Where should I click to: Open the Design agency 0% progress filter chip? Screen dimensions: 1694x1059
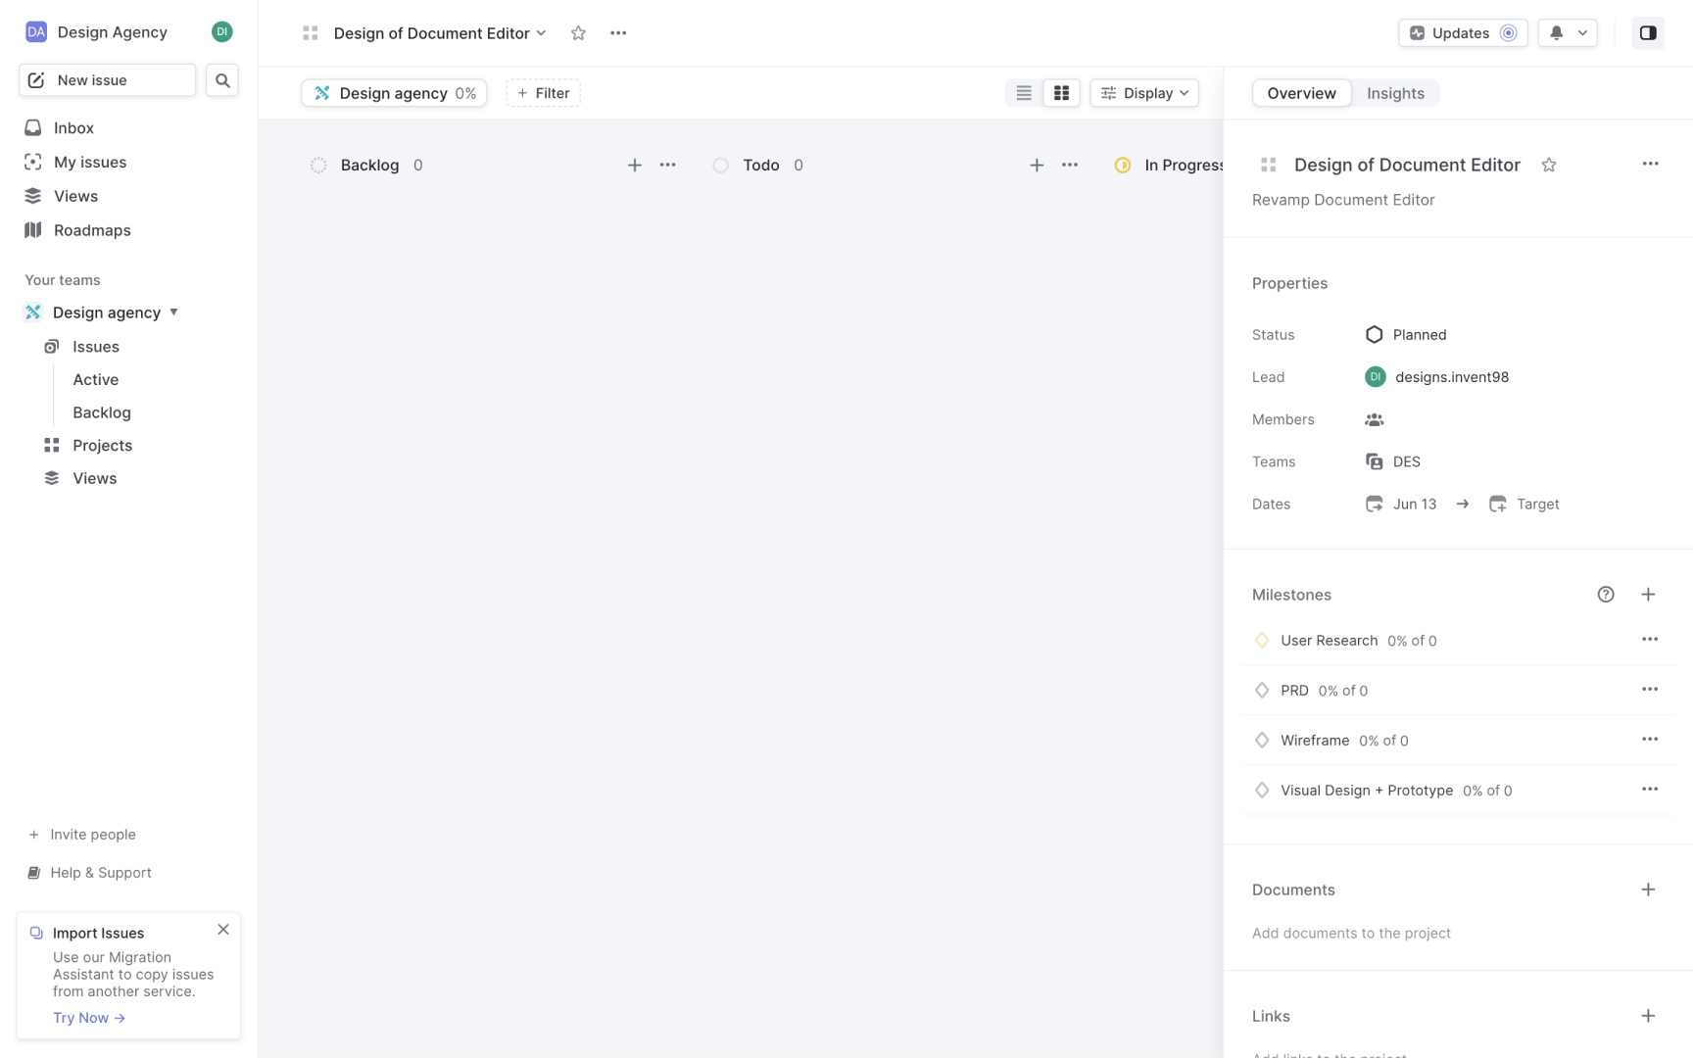[x=394, y=92]
